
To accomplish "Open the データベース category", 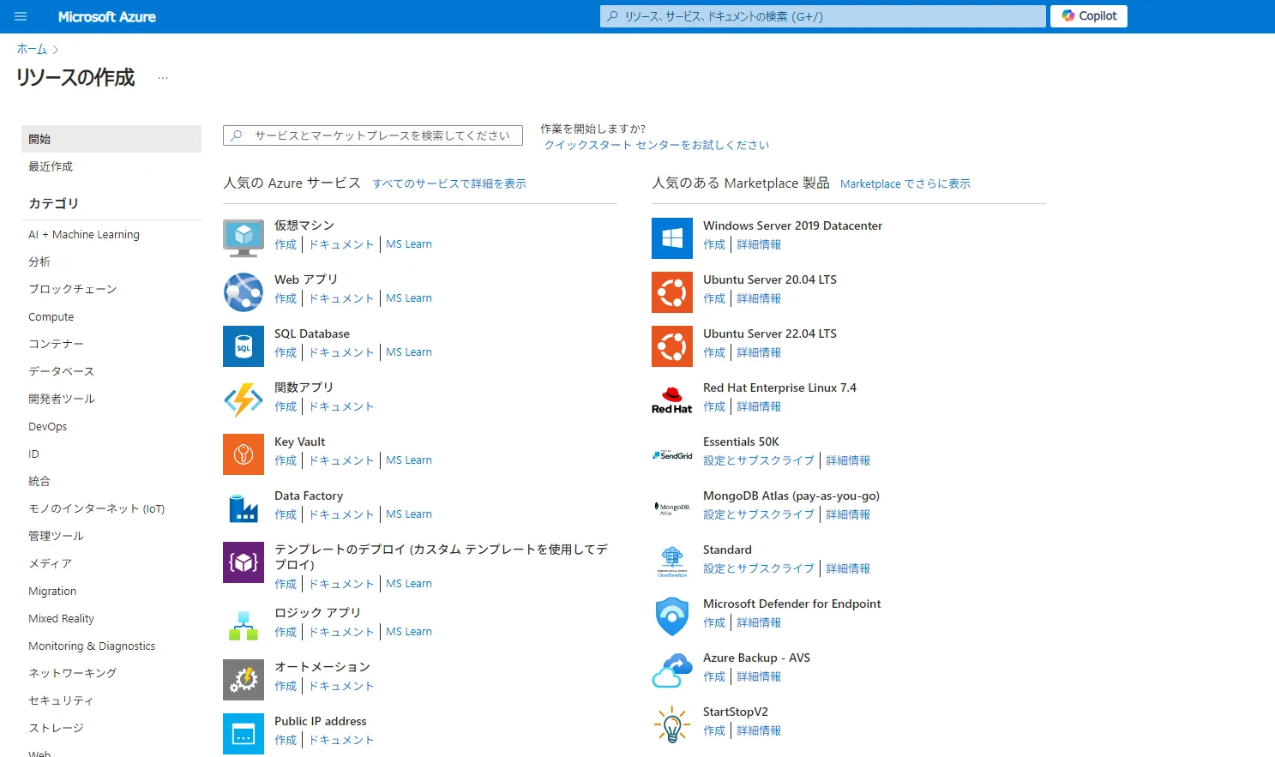I will [x=62, y=371].
